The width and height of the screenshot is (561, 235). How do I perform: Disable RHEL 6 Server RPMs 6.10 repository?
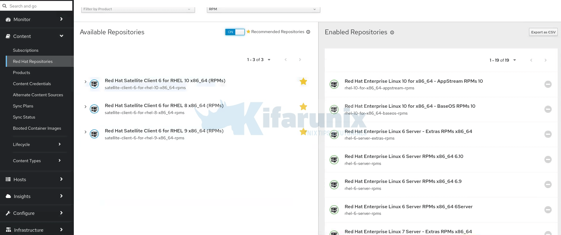pyautogui.click(x=548, y=159)
